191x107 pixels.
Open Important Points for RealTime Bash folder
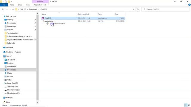pos(22,40)
